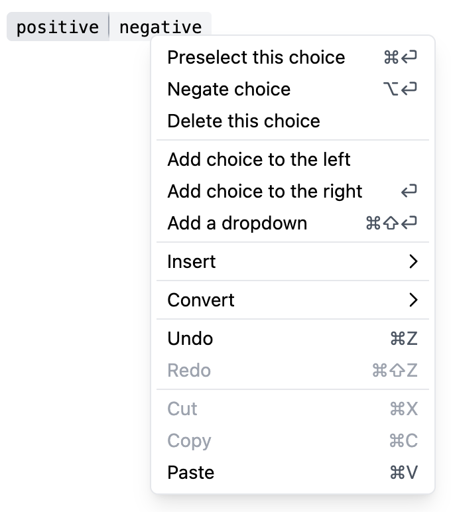
Task: Choose Add a dropdown entry
Action: click(237, 224)
